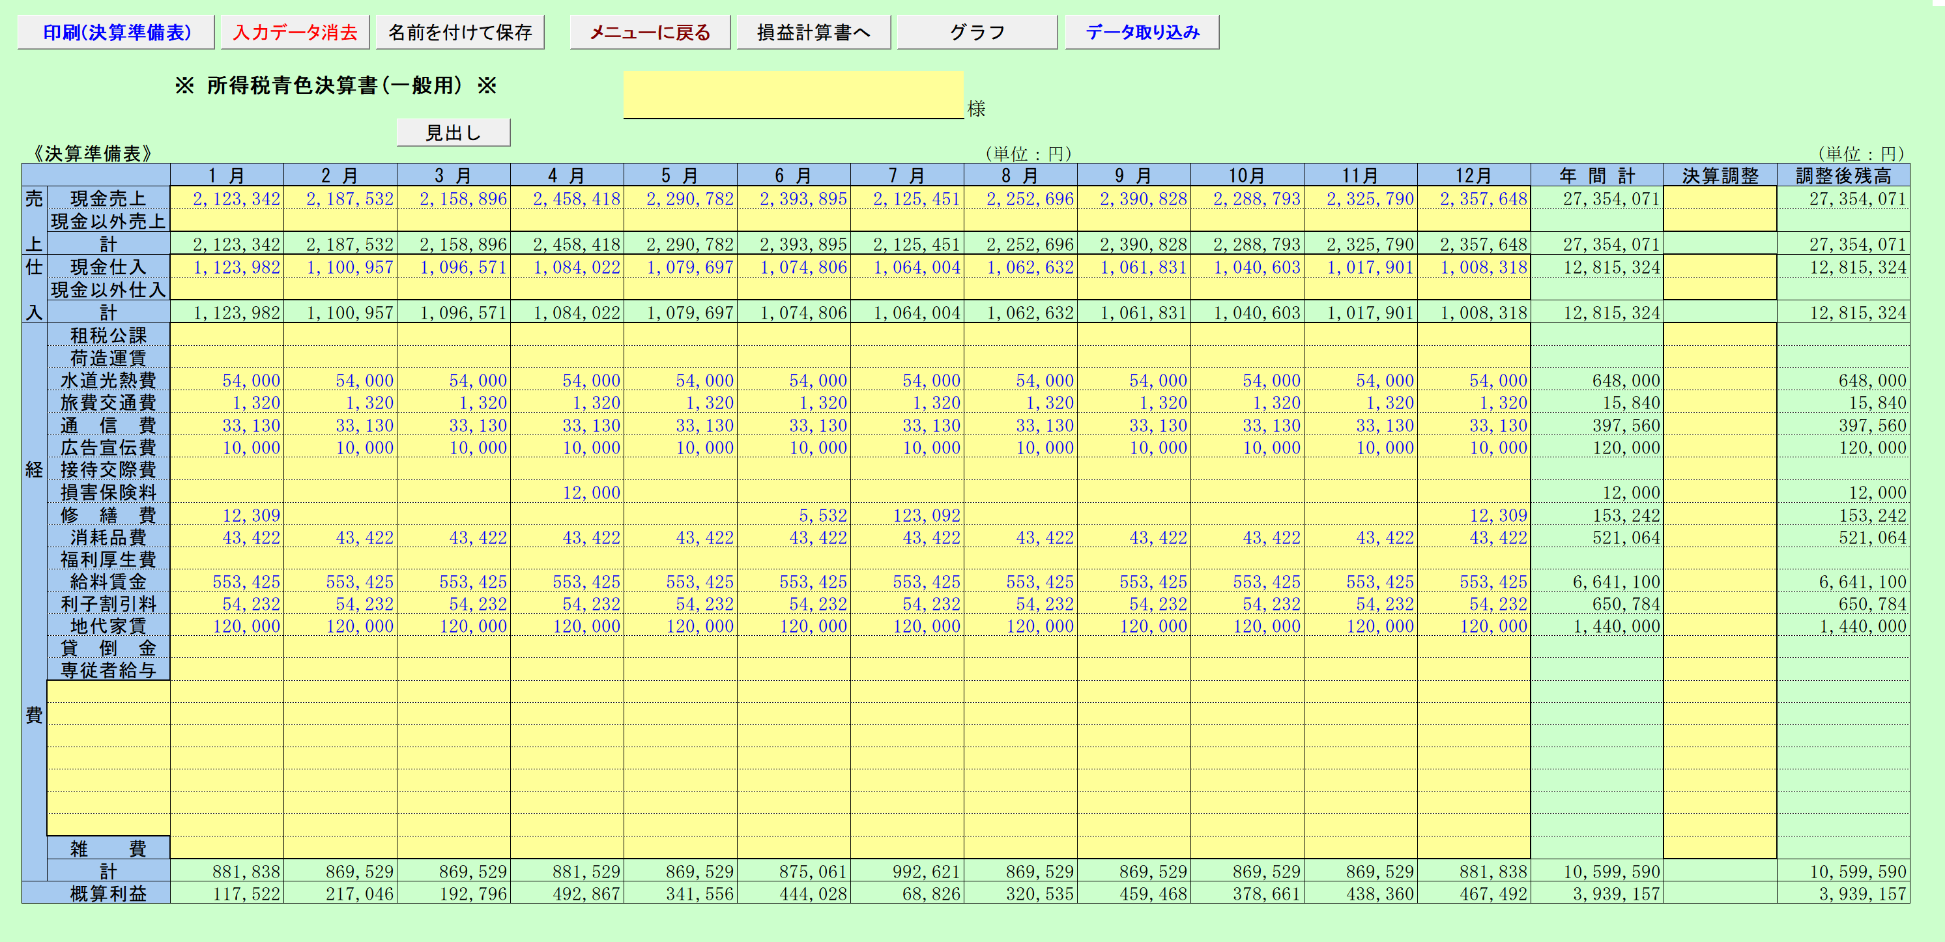Click the yellow name input field before 様
Screen dimensions: 1945x942
[x=794, y=95]
